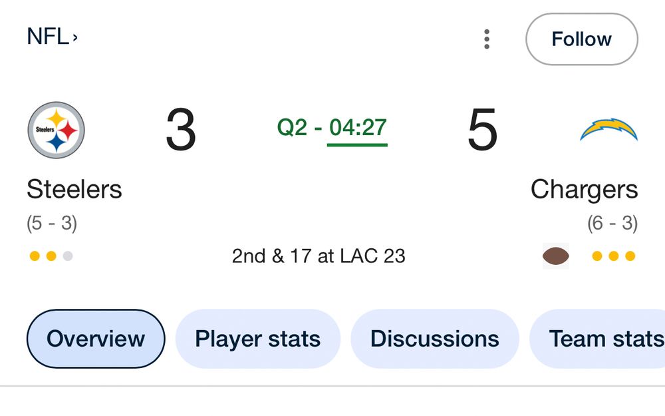This screenshot has height=416, width=665.
Task: Select the Overview tab
Action: click(95, 339)
